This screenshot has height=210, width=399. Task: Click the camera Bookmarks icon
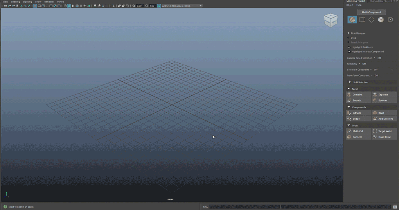tap(17, 6)
